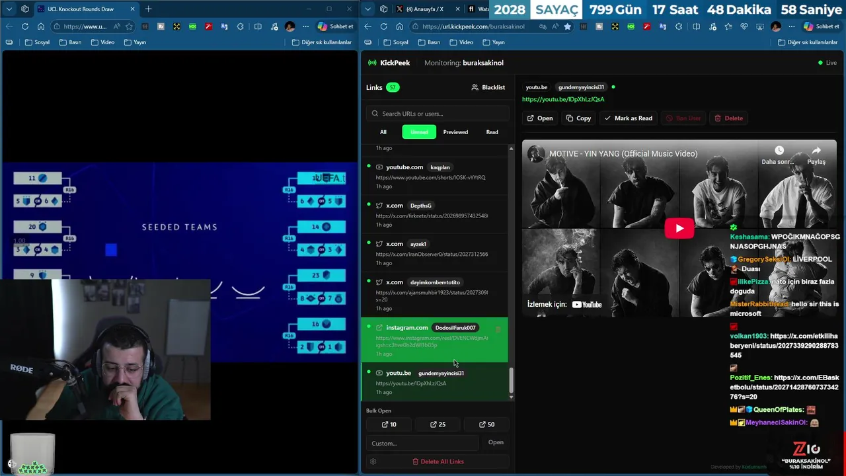Switch to the Previewed filter tab

455,132
